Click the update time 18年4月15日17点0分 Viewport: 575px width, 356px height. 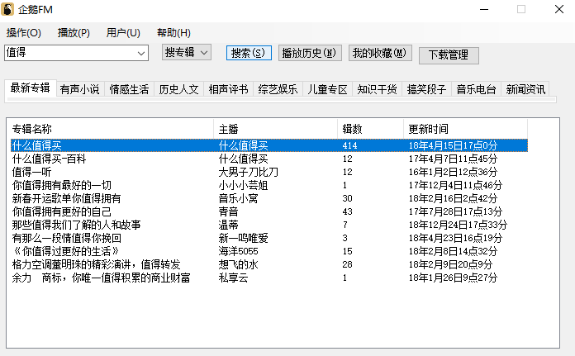453,145
